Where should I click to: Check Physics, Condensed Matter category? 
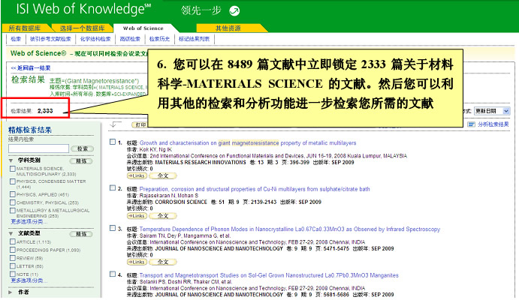point(13,181)
